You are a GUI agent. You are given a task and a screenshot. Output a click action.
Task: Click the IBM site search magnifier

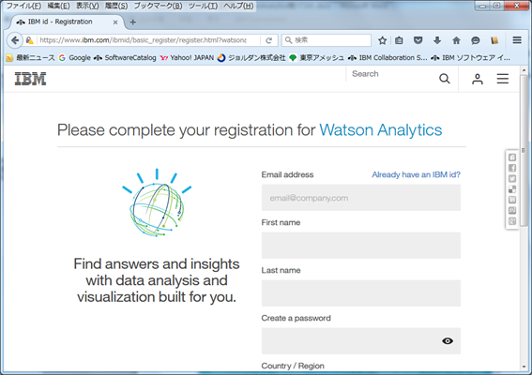[445, 79]
